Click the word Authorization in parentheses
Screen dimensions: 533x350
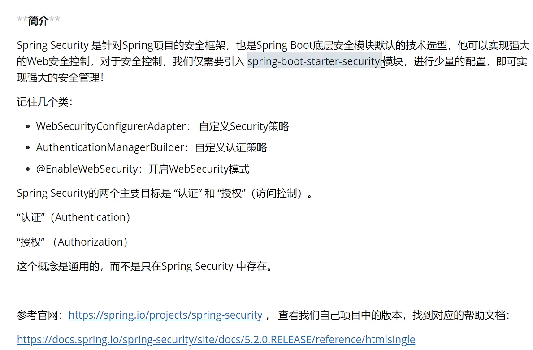pos(92,242)
